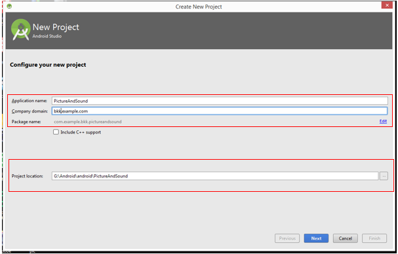Click the Configure your new project heading
The width and height of the screenshot is (398, 254).
(x=48, y=65)
